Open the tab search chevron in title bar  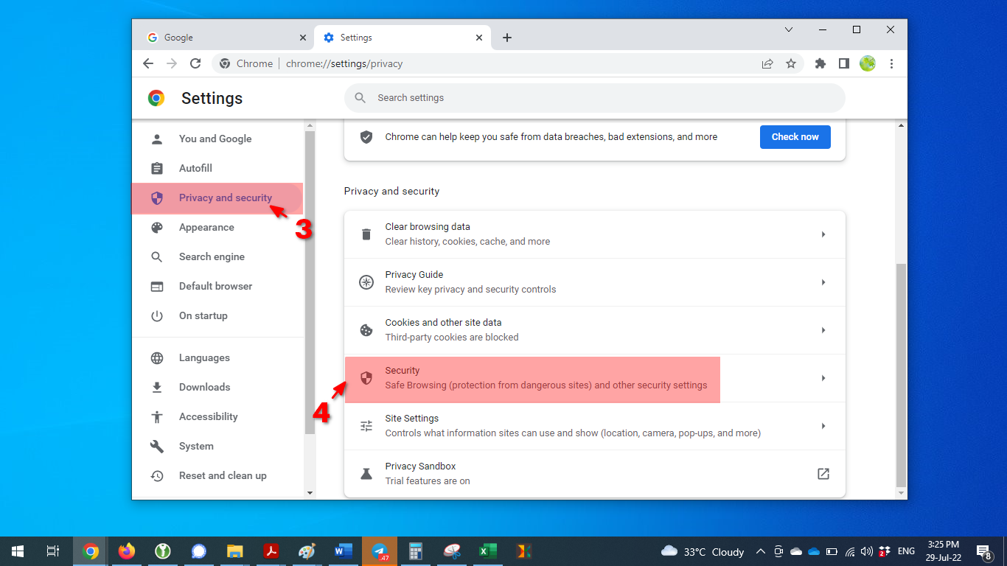789,29
